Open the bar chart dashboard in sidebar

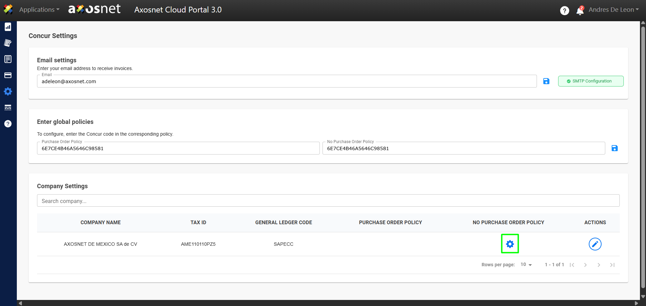[8, 27]
